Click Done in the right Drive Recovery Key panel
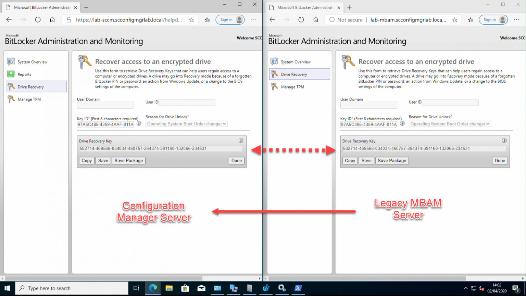Viewport: 526px width, 296px height. click(x=500, y=160)
